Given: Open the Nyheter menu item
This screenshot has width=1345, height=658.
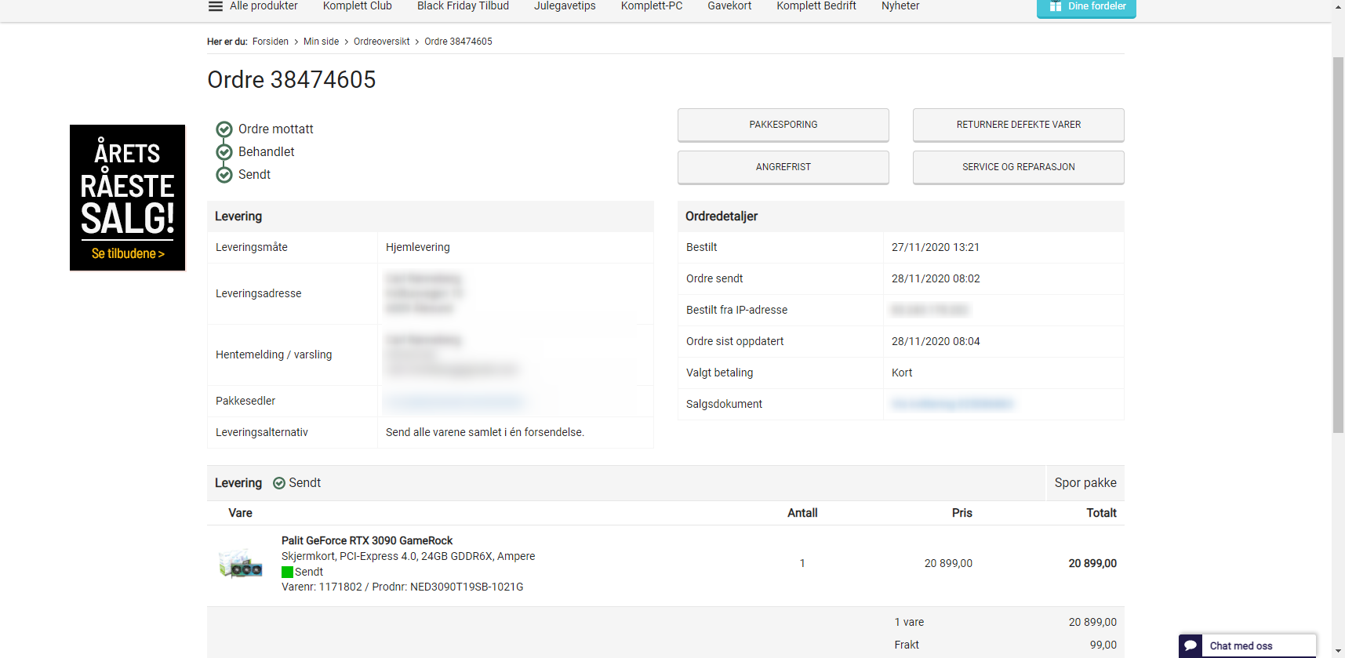Looking at the screenshot, I should click(x=900, y=6).
